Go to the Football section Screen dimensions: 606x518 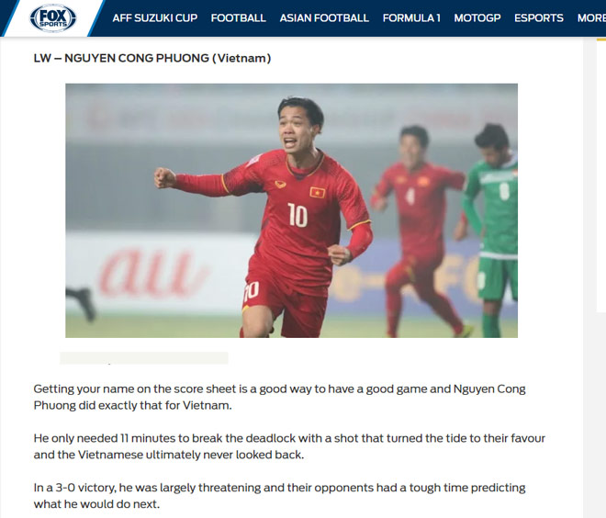click(238, 18)
